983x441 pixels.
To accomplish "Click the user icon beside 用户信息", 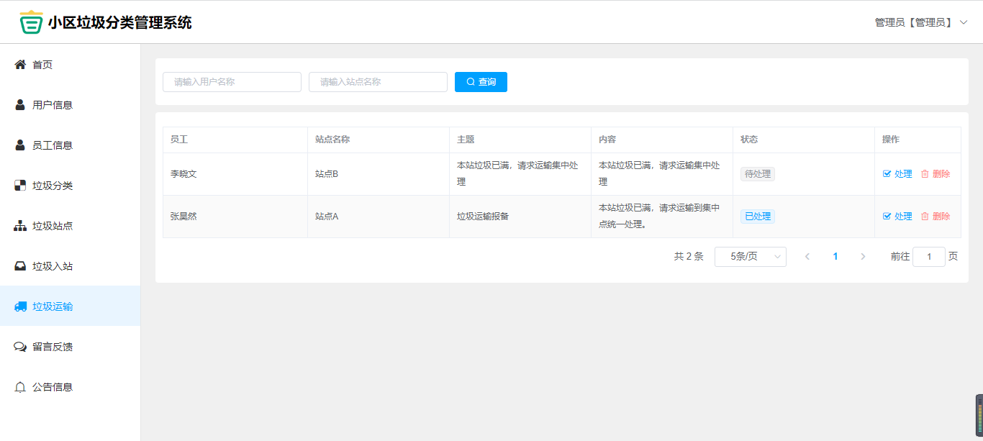I will tap(20, 105).
